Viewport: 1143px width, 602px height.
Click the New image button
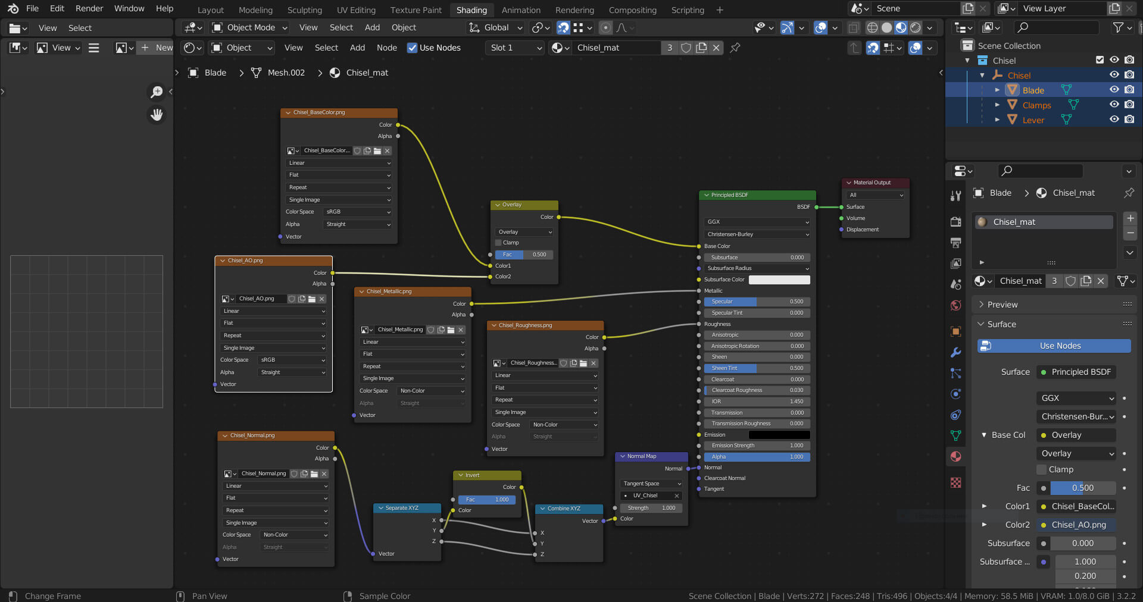156,48
